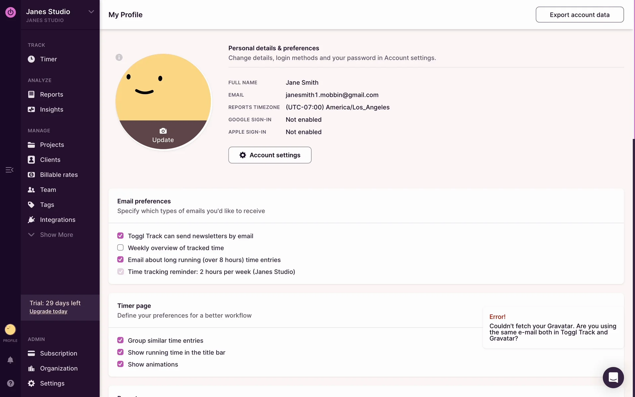Expand Show More in sidebar
Viewport: 635px width, 397px height.
pos(56,235)
